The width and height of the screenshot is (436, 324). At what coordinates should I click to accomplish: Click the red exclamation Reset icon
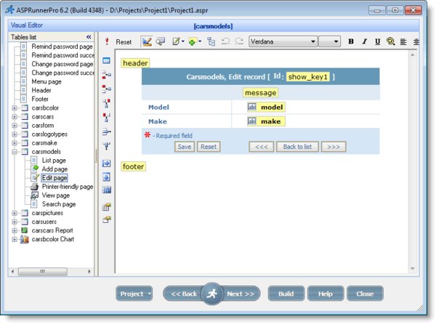point(108,41)
